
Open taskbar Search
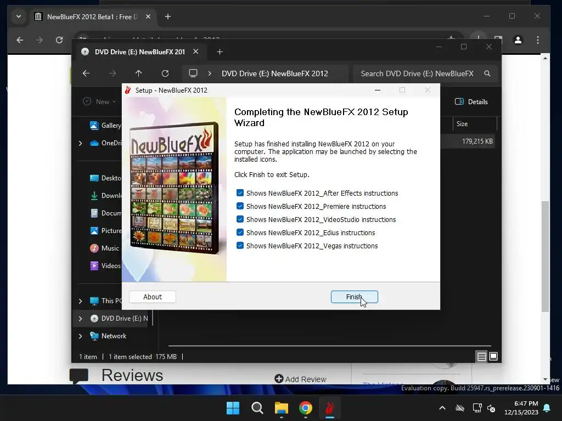(x=257, y=408)
